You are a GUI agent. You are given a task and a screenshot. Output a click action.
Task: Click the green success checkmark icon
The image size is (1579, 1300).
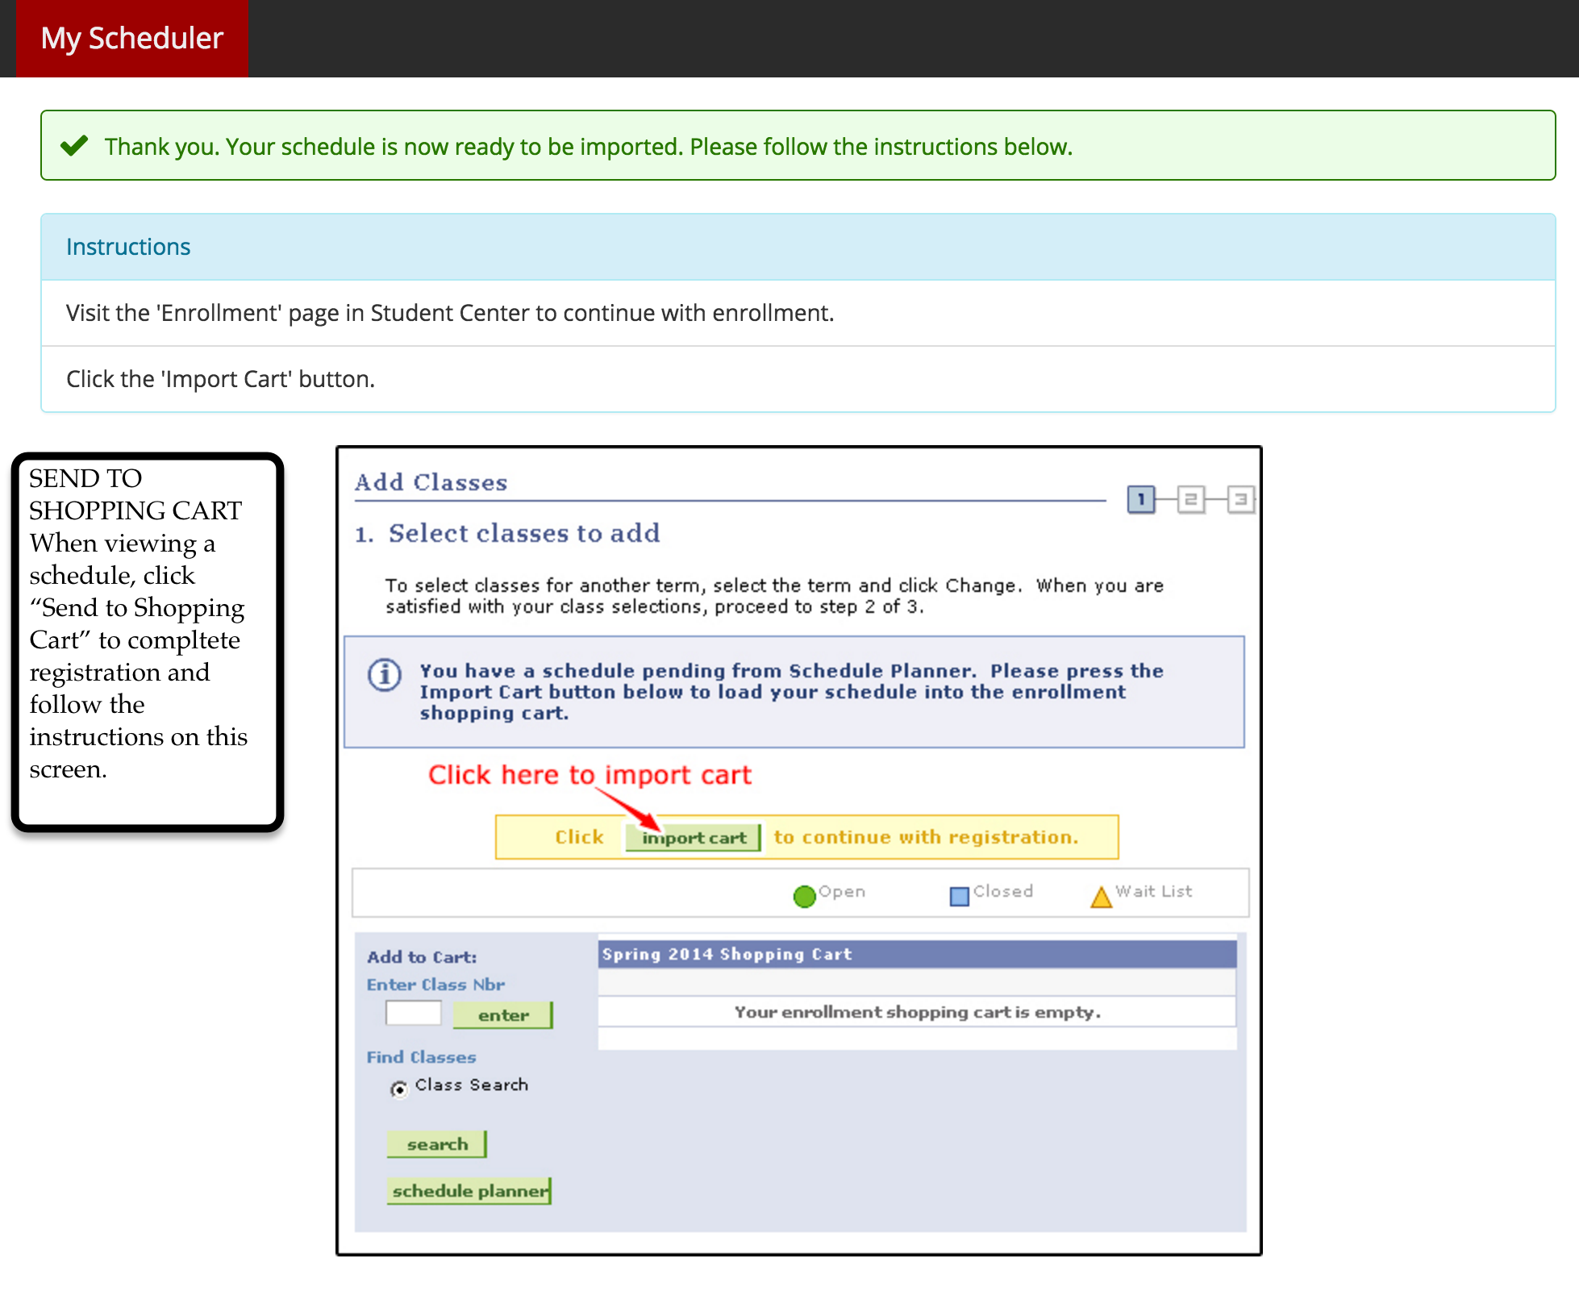coord(74,146)
